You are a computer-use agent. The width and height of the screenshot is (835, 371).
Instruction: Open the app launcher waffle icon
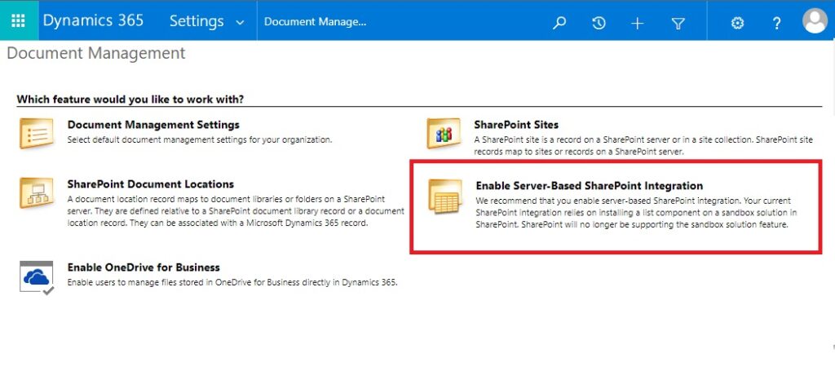[x=18, y=20]
